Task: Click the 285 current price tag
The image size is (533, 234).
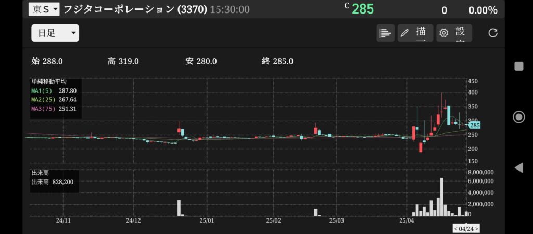Action: coord(475,125)
